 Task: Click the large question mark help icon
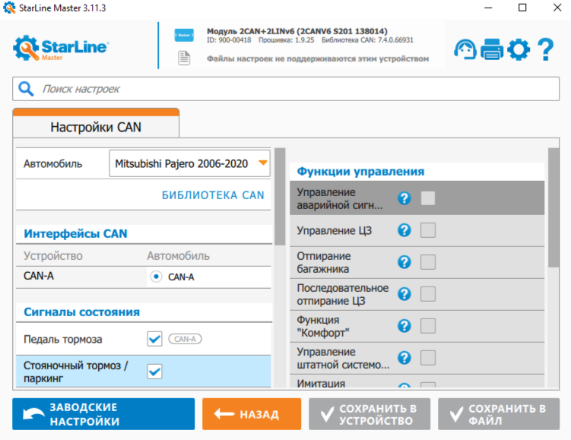(x=545, y=49)
